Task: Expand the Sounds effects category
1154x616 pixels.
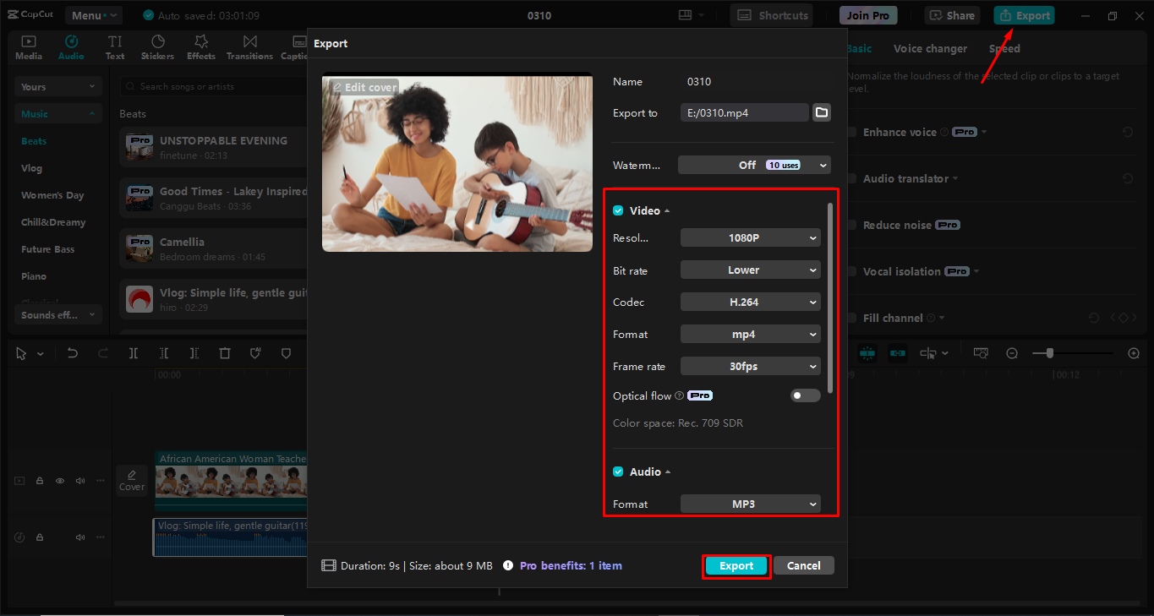Action: click(x=58, y=315)
